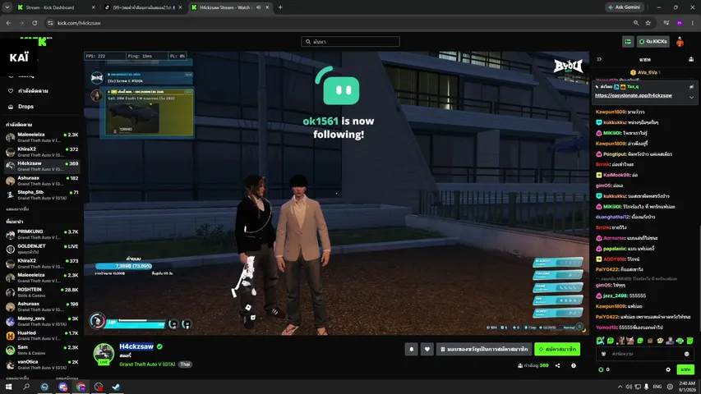
Task: Go back in browser
Action: click(8, 23)
